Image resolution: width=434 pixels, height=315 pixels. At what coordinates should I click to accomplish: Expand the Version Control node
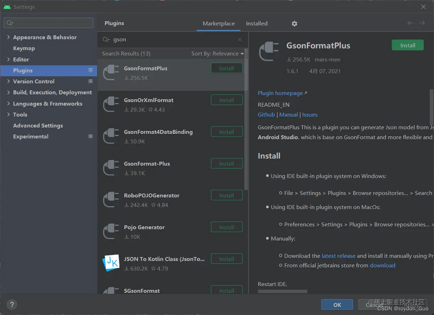[x=8, y=81]
